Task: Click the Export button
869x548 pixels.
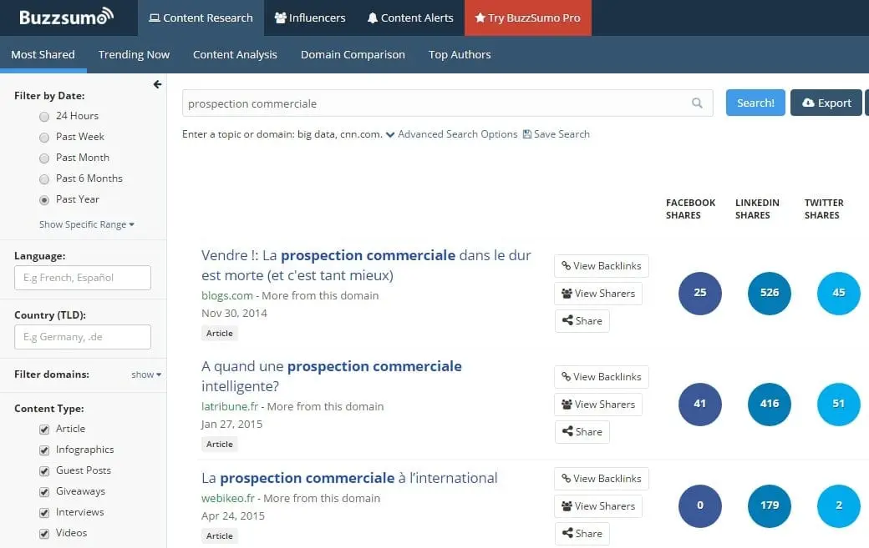Action: pyautogui.click(x=826, y=103)
